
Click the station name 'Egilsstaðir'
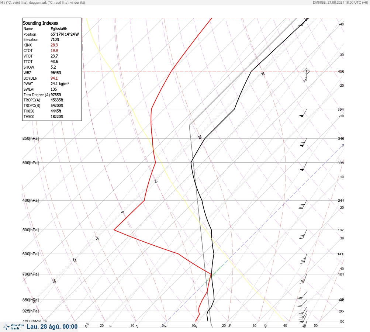point(59,29)
